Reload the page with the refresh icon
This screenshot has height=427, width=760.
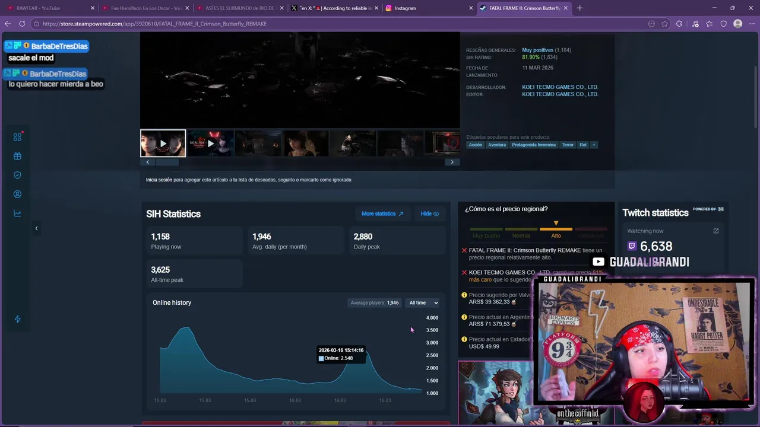(x=22, y=24)
